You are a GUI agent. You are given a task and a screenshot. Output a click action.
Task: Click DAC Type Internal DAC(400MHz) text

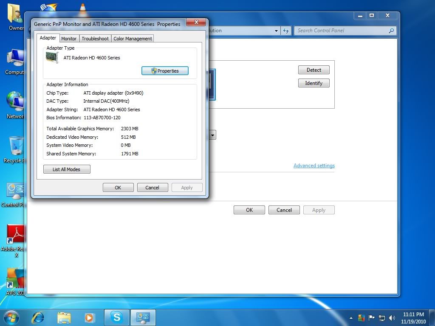pos(106,101)
